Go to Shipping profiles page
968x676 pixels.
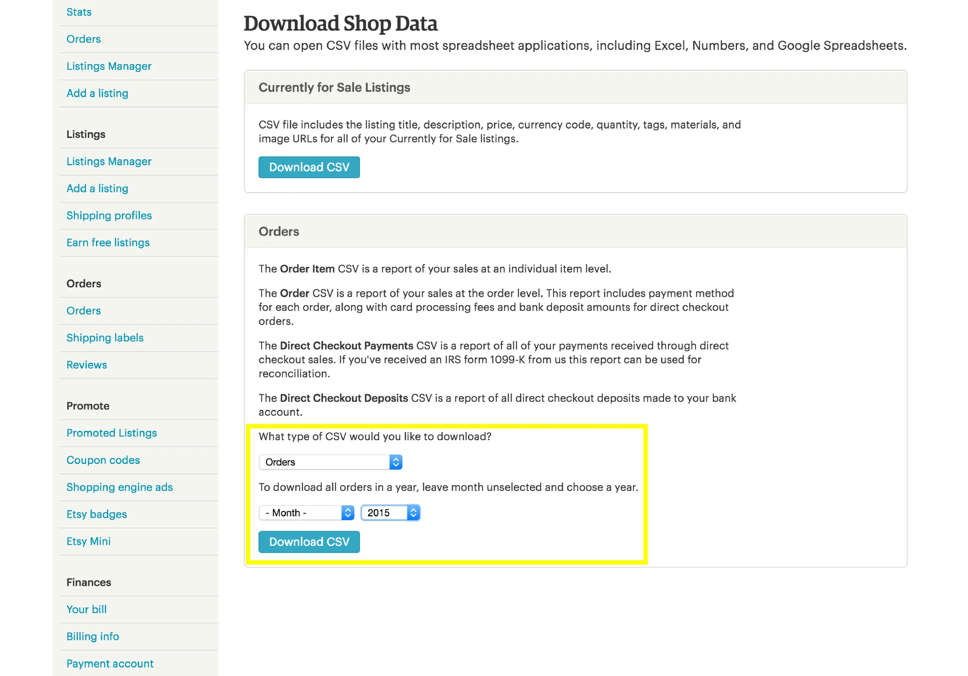[109, 215]
